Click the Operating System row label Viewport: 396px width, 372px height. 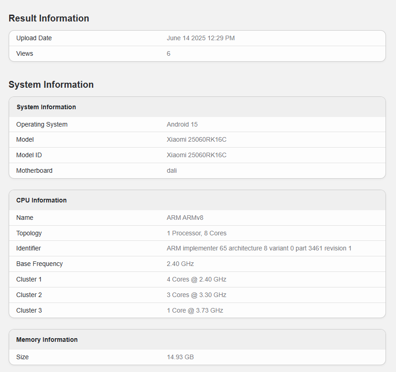coord(42,124)
